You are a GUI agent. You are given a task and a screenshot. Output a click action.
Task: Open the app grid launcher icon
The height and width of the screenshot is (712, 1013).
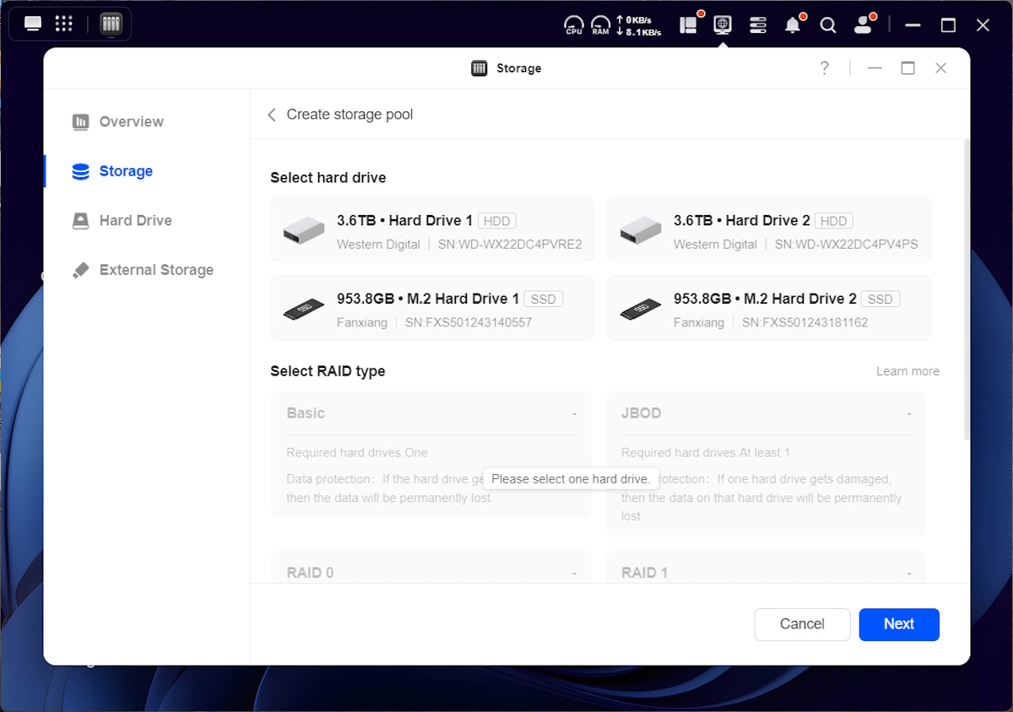pyautogui.click(x=63, y=24)
